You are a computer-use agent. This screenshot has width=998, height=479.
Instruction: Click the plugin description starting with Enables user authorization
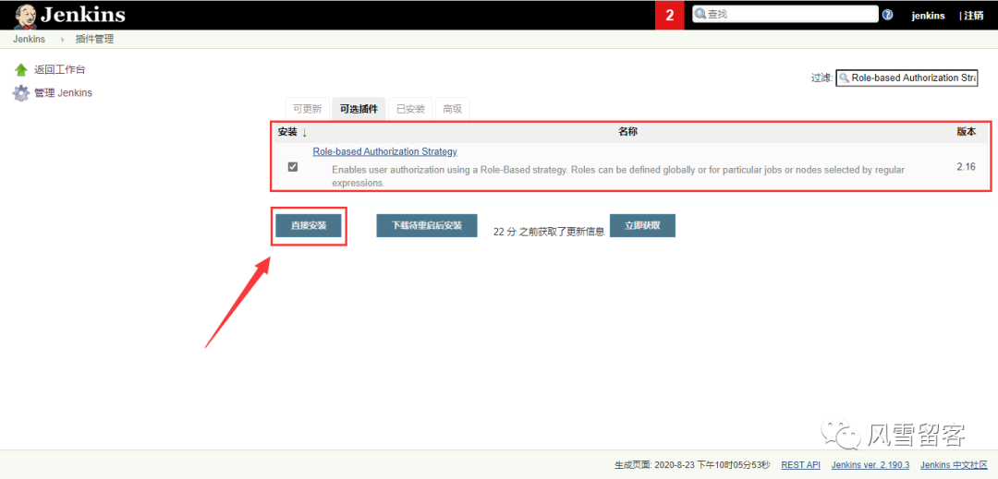point(618,176)
